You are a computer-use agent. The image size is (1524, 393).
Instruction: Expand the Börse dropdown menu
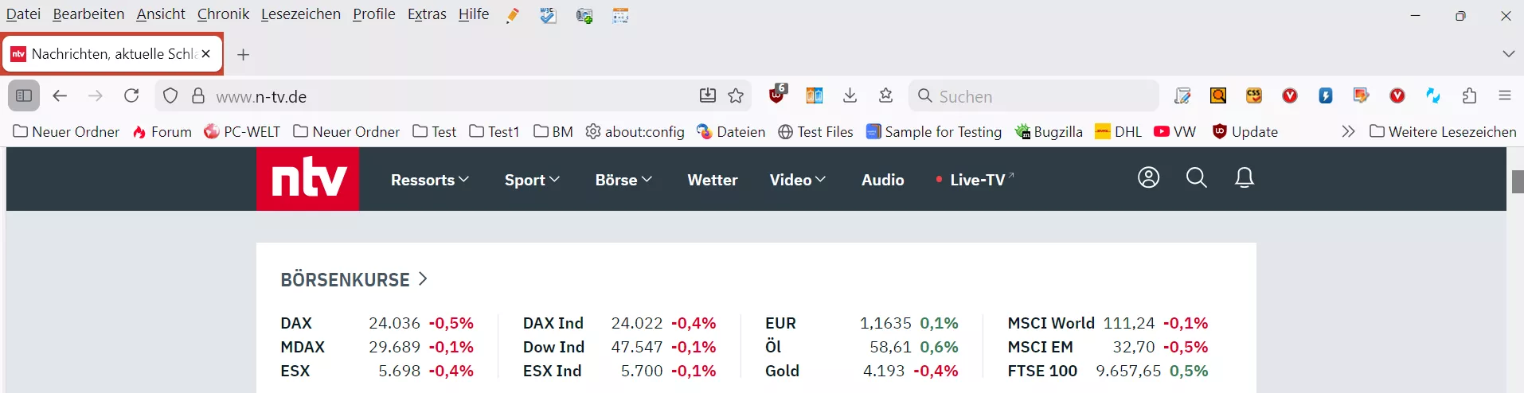[x=623, y=180]
